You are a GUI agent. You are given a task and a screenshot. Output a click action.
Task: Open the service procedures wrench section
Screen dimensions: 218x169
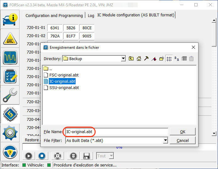click(x=10, y=95)
